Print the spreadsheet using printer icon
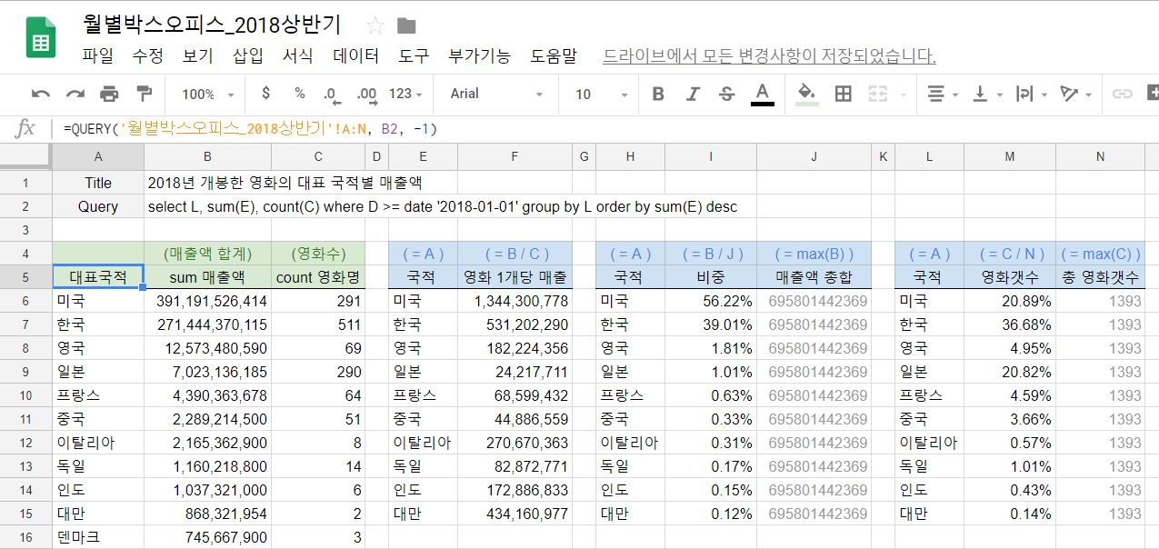Screen dimensions: 1159x549 [x=109, y=94]
